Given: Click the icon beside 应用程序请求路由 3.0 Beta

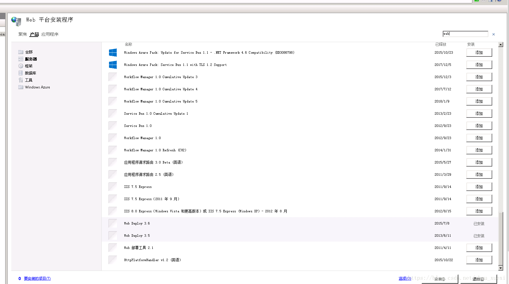Looking at the screenshot, I should [x=113, y=162].
